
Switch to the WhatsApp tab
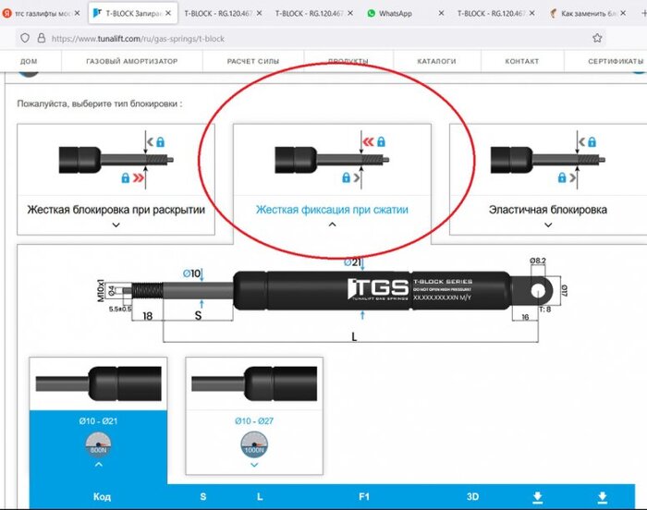(x=407, y=13)
